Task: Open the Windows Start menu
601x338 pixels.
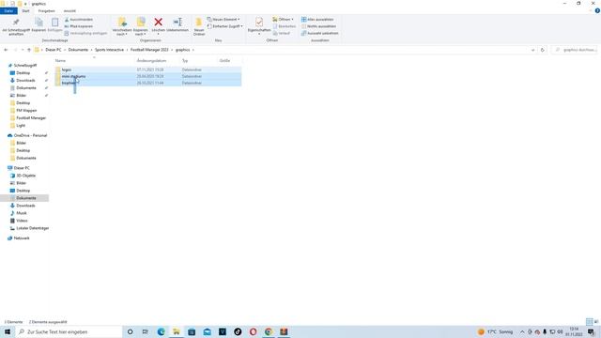Action: pos(8,331)
